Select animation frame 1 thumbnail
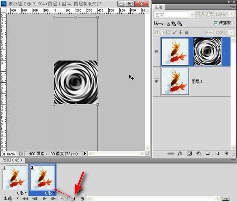 [14, 177]
